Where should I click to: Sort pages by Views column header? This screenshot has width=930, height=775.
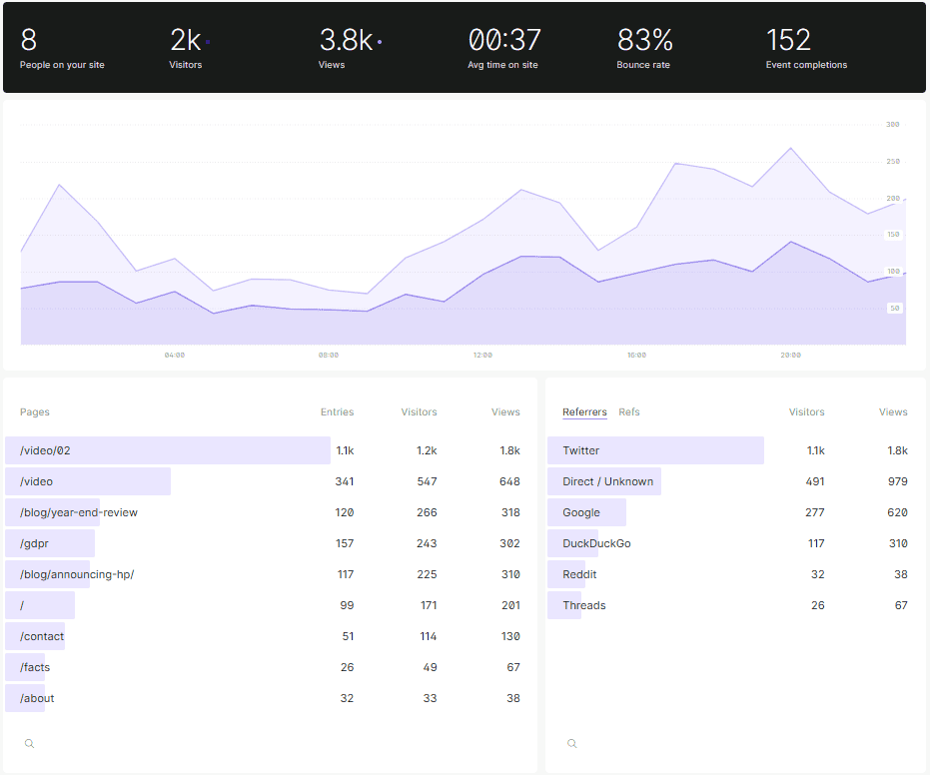505,411
